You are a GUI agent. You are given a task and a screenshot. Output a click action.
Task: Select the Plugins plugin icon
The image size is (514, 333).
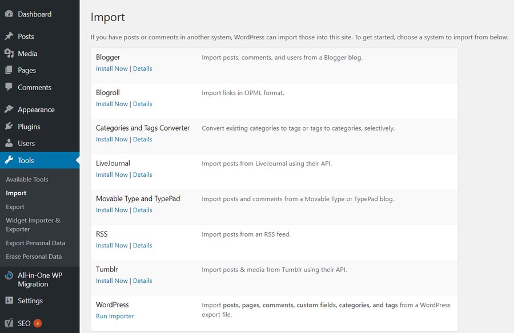[x=9, y=127]
